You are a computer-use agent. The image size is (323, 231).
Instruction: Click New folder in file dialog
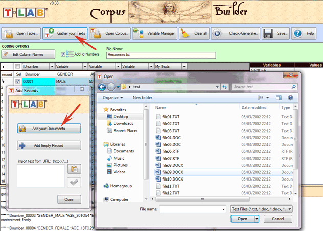click(143, 97)
